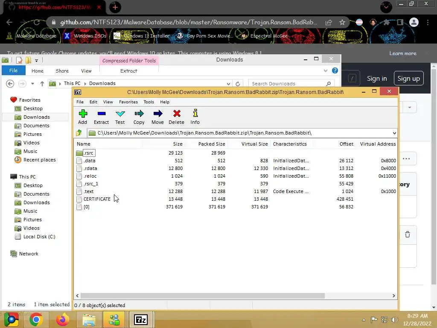Click the network tray icon

click(x=385, y=320)
